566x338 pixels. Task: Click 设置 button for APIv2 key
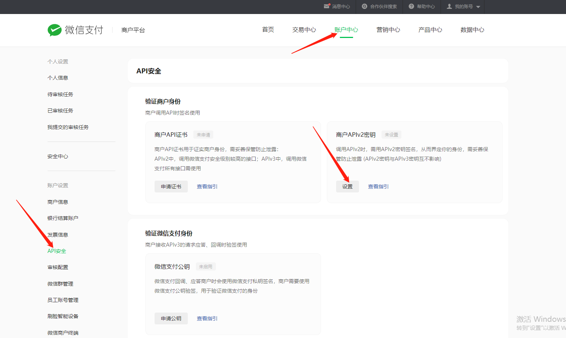347,187
